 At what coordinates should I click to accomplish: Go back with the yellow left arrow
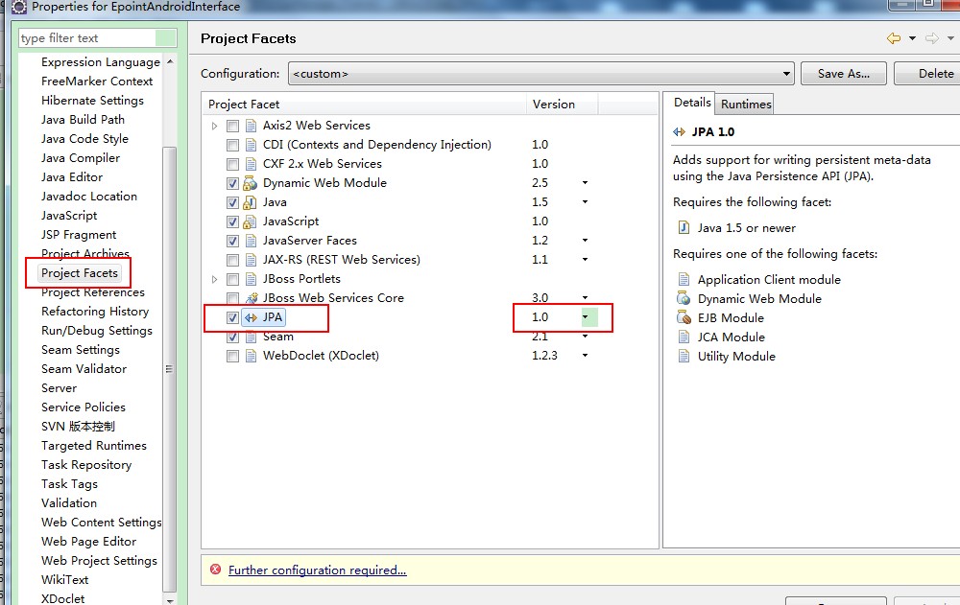894,38
